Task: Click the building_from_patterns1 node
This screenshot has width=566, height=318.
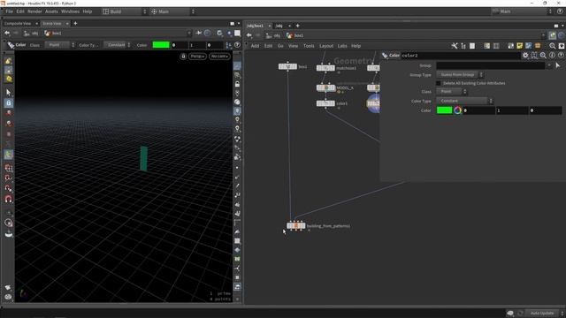Action: pyautogui.click(x=296, y=226)
